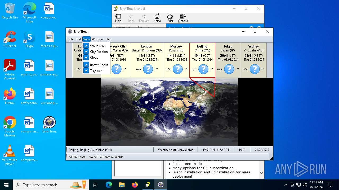Select the Tokyo city heading

click(228, 46)
